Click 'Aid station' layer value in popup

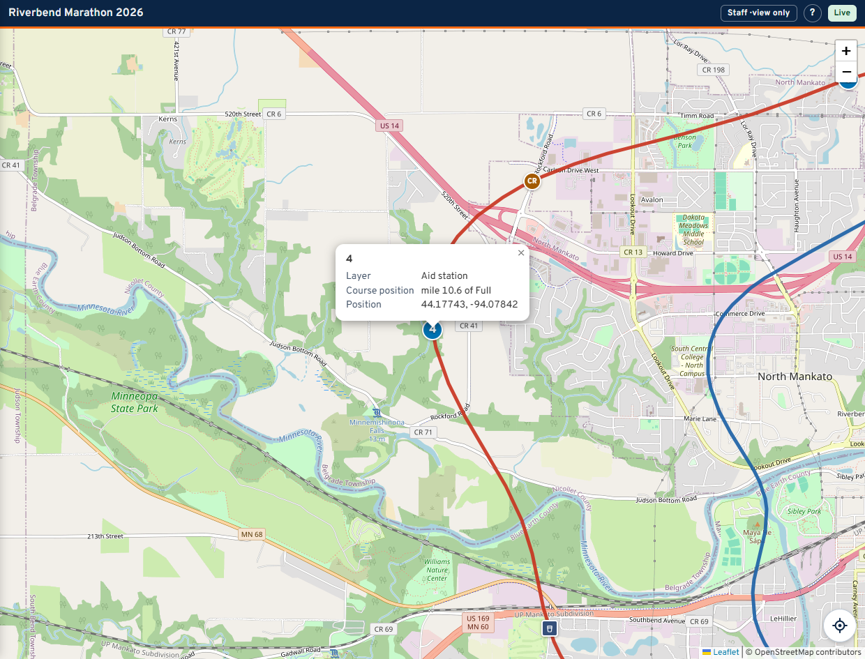444,275
